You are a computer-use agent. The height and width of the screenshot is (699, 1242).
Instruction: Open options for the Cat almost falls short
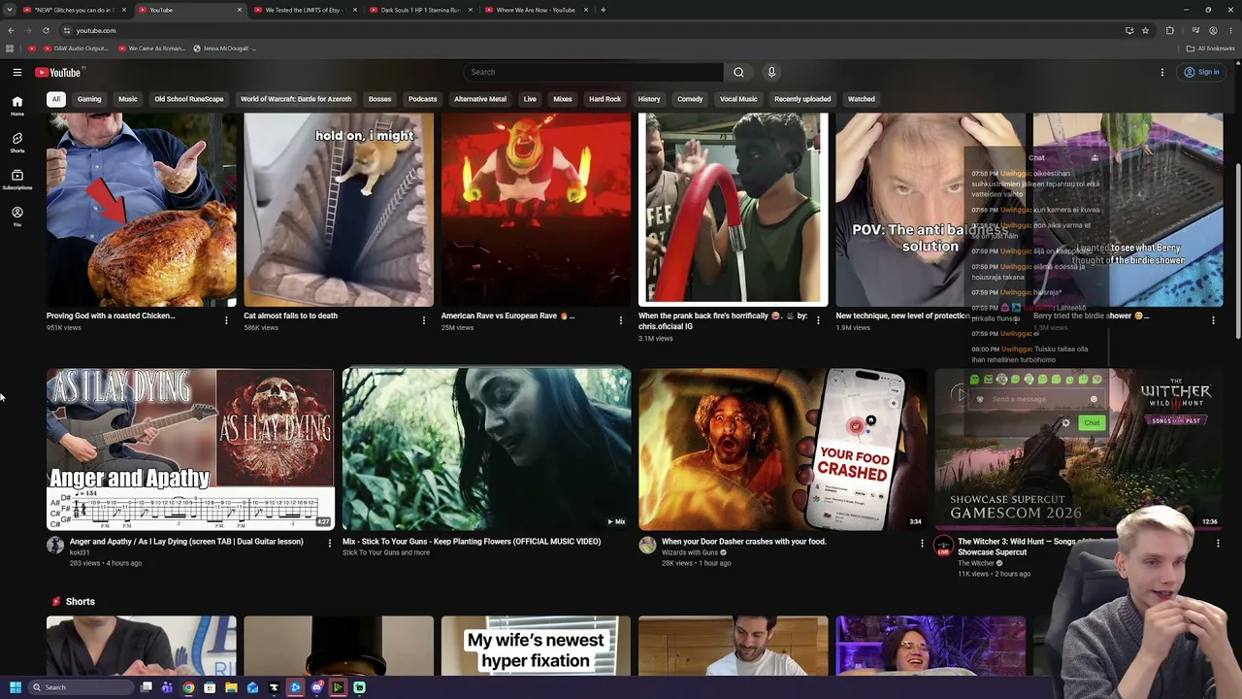pos(423,320)
